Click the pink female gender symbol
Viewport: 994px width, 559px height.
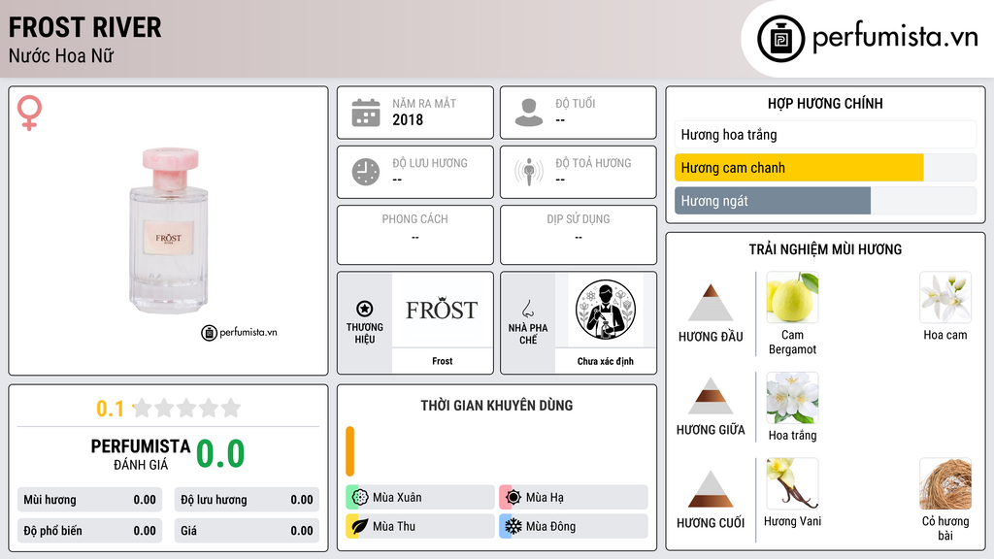[29, 113]
